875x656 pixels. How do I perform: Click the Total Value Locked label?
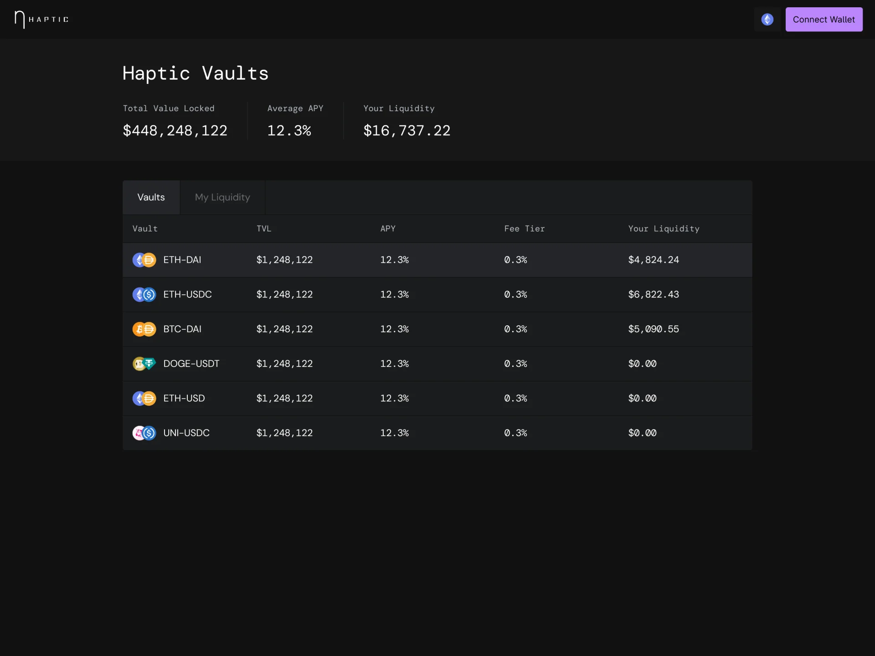click(169, 108)
